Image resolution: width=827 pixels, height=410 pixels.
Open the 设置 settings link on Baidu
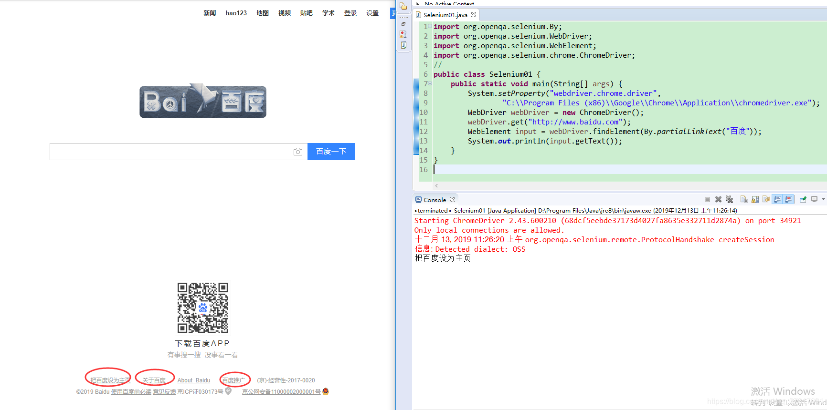pos(372,13)
